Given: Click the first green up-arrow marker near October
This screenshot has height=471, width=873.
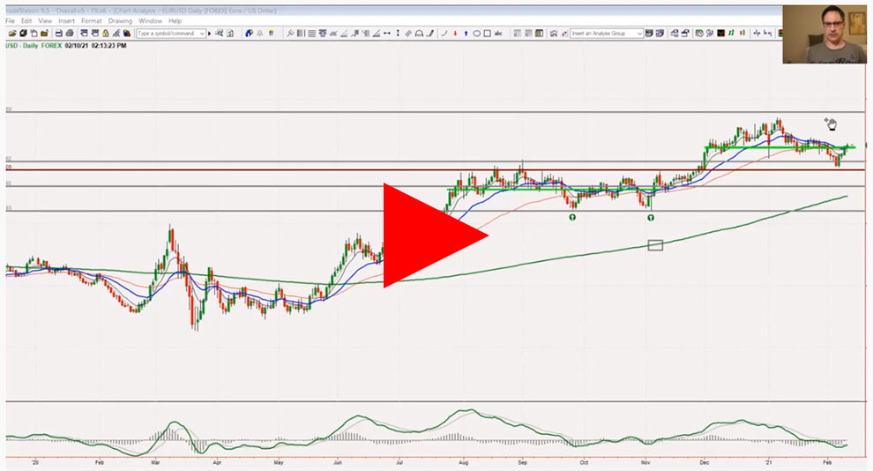Looking at the screenshot, I should (x=572, y=217).
